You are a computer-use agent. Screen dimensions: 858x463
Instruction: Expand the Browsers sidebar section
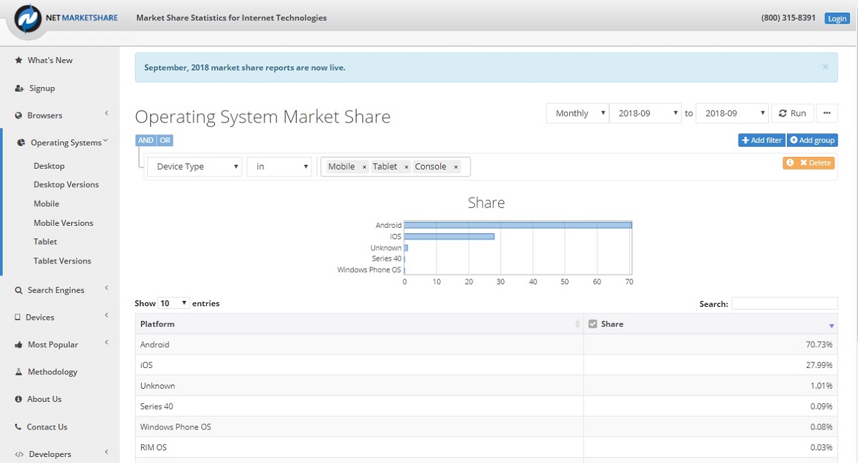pos(106,115)
